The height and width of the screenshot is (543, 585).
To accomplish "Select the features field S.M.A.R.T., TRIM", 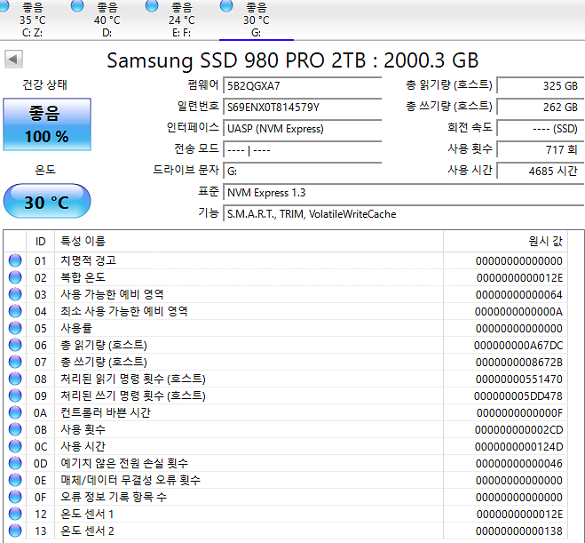I will [403, 214].
